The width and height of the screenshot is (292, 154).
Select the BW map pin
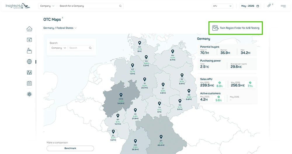click(135, 141)
